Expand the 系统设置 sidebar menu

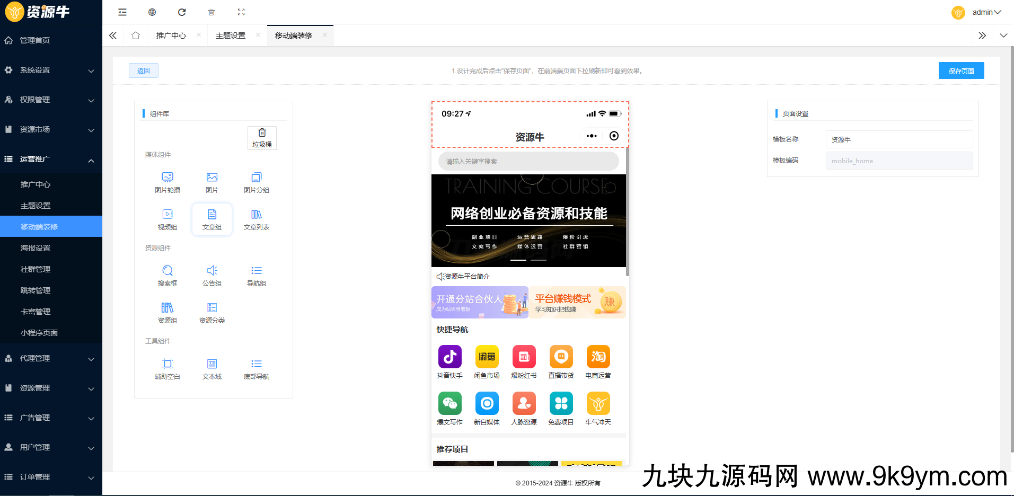point(51,70)
